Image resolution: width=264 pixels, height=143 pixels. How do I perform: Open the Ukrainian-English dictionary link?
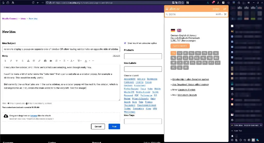tap(187, 90)
